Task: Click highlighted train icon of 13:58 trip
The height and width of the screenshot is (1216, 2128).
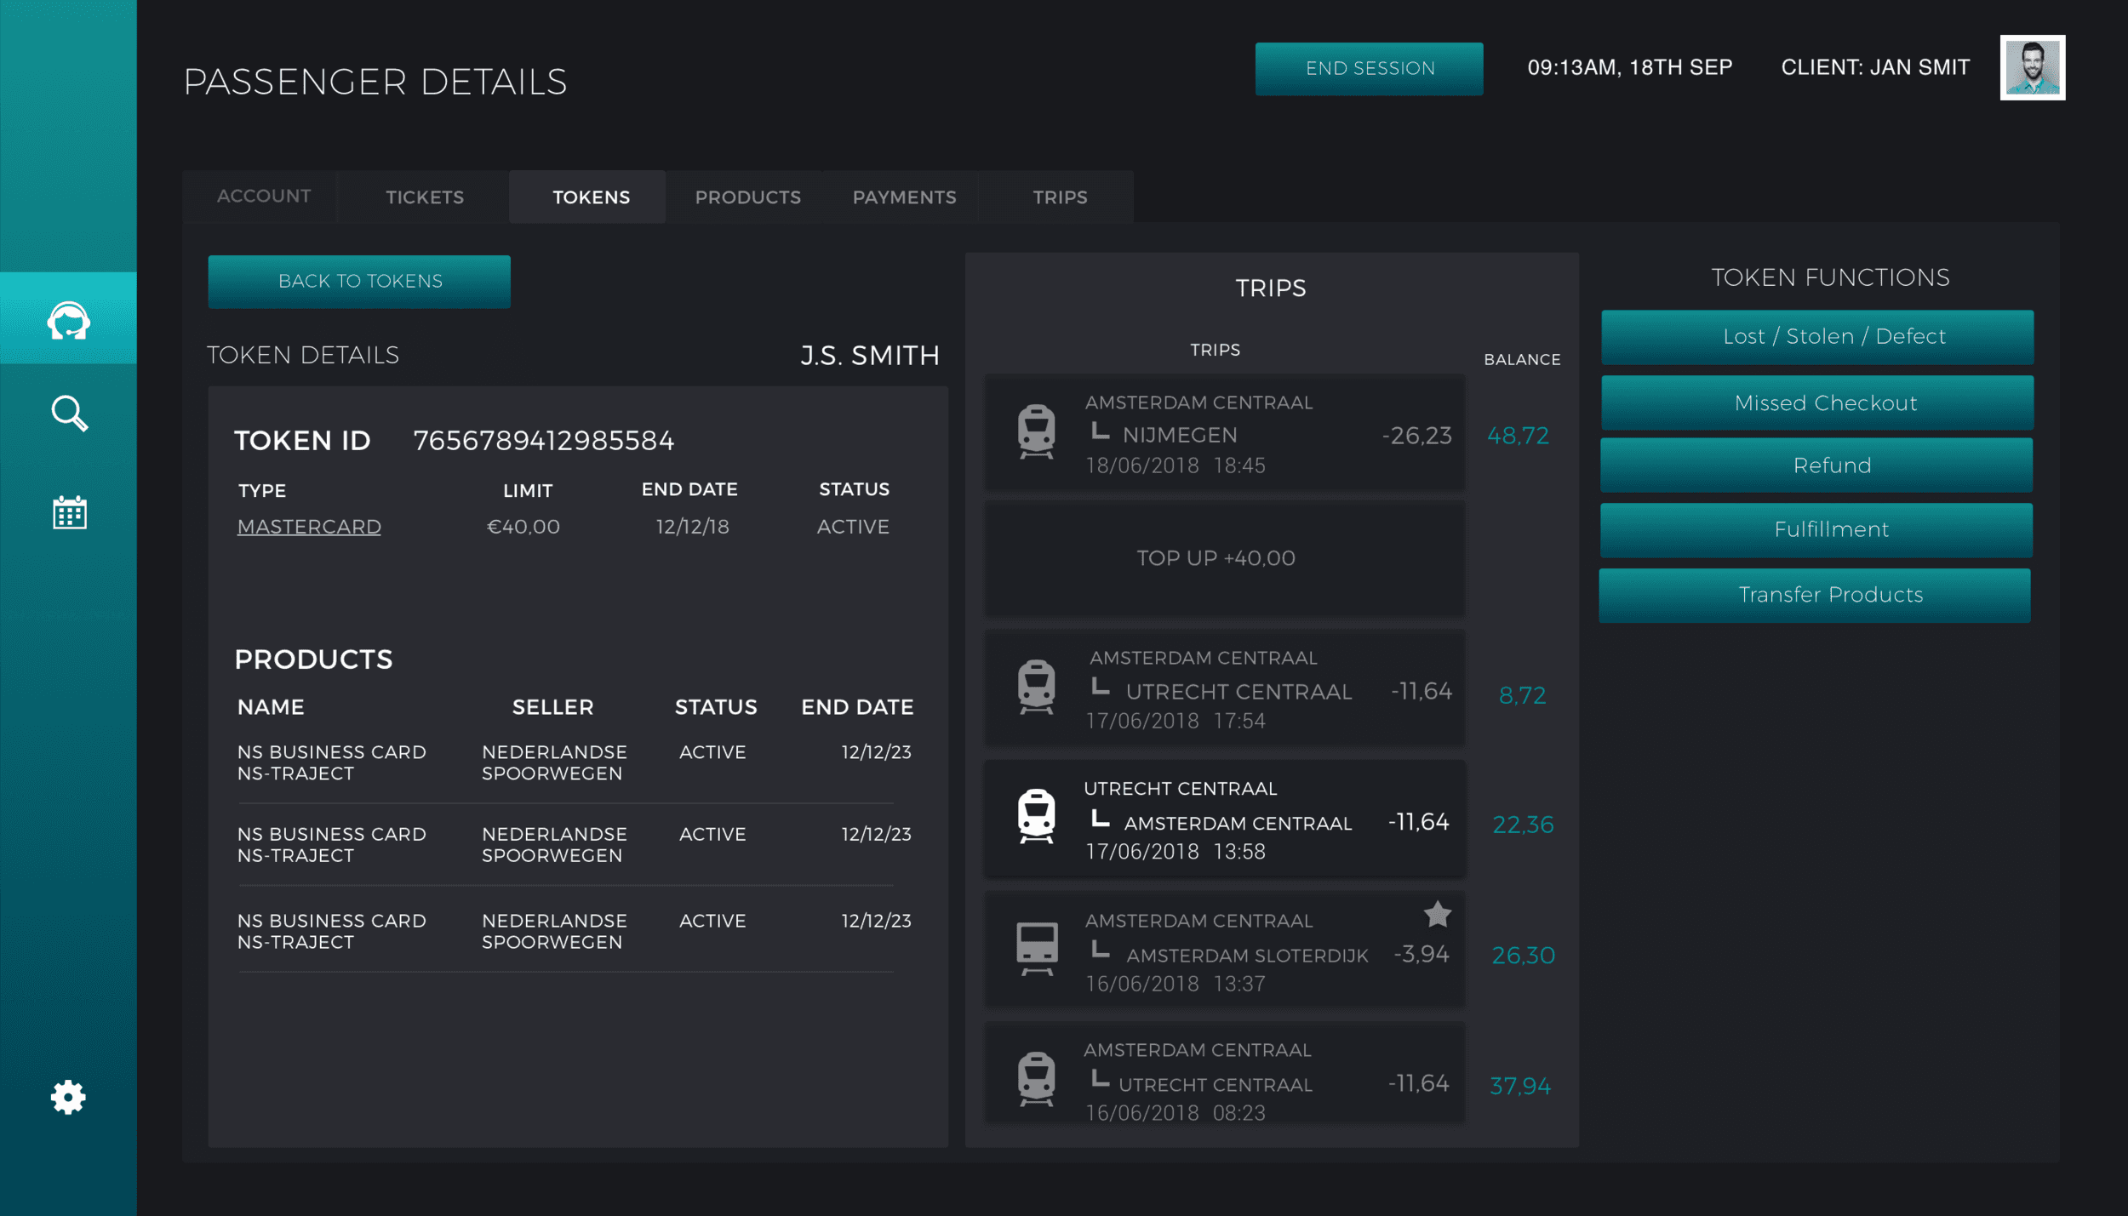Action: point(1036,816)
